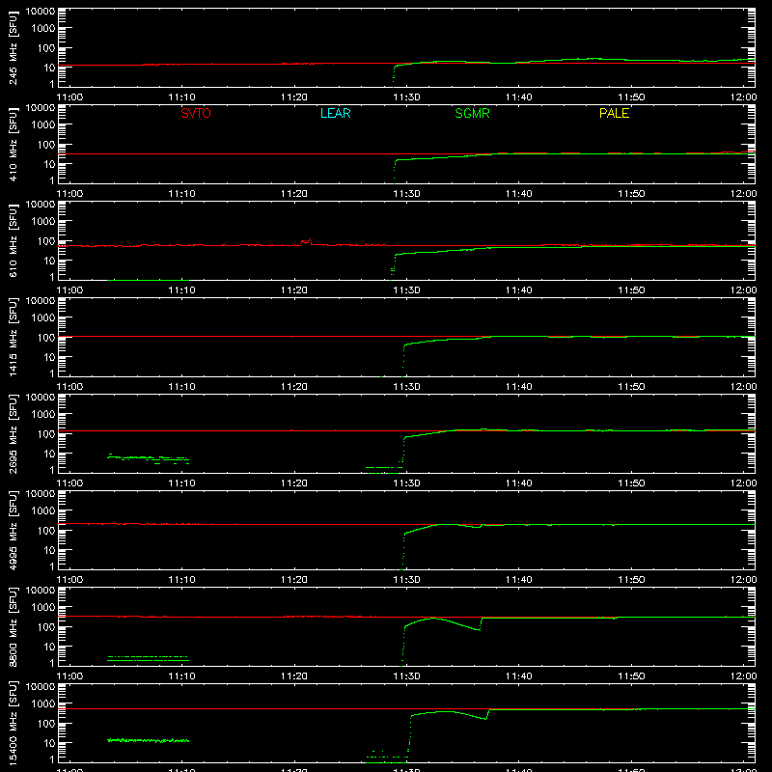Image resolution: width=772 pixels, height=772 pixels.
Task: Click the early green trace in 15400 MHz panel
Action: point(149,740)
